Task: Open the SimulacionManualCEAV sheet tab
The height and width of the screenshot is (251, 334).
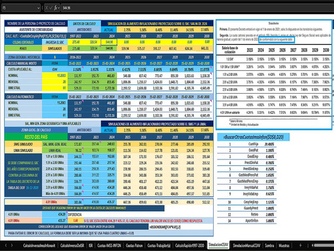Action: (246, 246)
